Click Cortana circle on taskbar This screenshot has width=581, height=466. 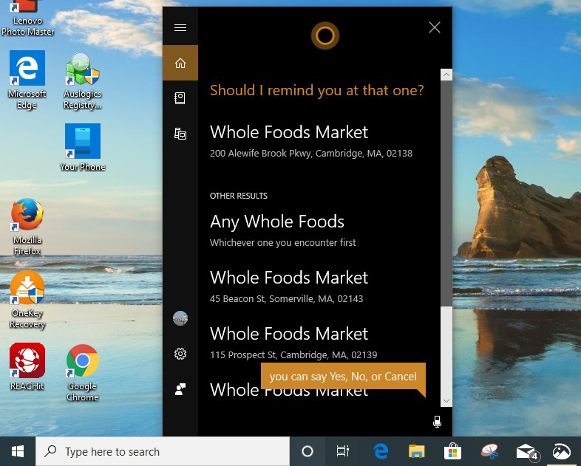pos(308,451)
